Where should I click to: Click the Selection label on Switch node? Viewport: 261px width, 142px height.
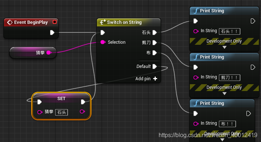click(117, 42)
